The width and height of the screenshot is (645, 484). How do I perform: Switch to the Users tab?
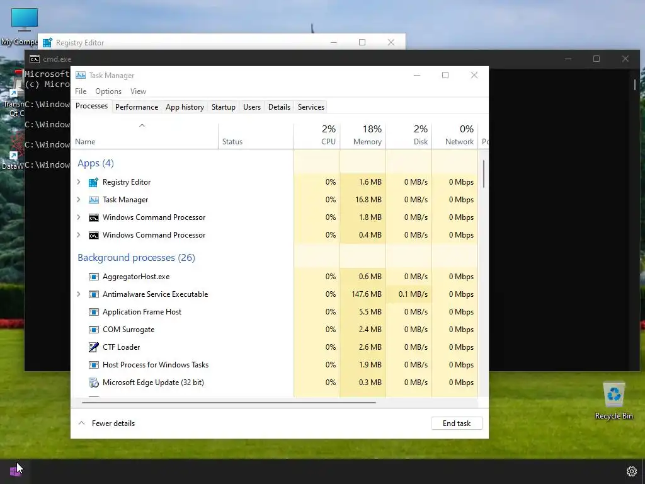[x=252, y=107]
